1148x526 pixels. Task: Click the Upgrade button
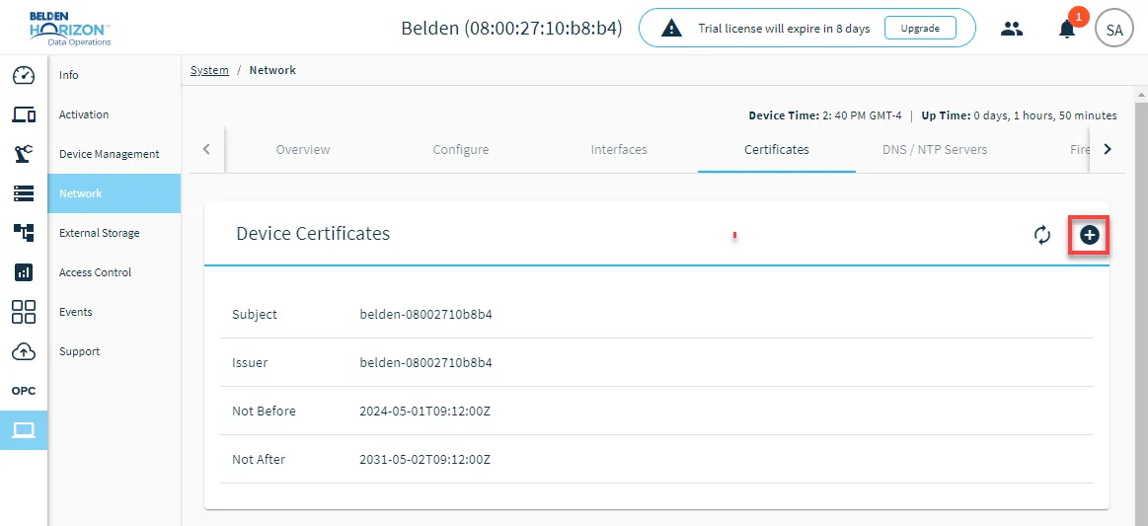pyautogui.click(x=920, y=28)
